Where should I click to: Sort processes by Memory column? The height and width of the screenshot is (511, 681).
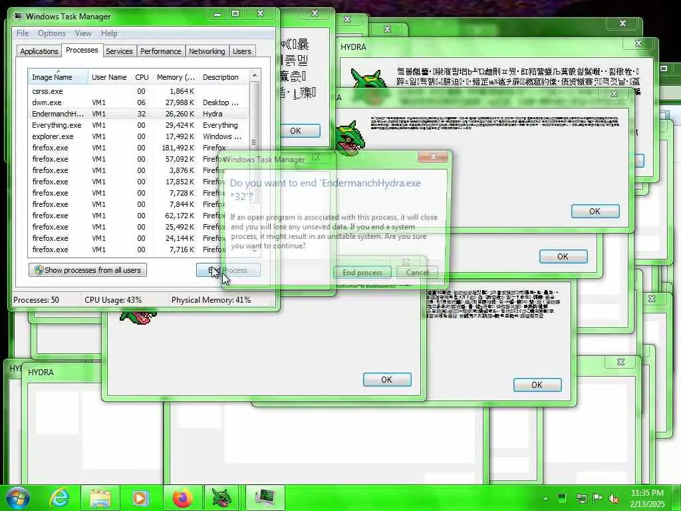(176, 77)
